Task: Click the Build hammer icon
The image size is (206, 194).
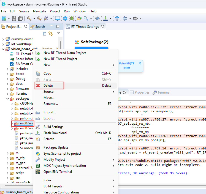Action: tap(29, 18)
